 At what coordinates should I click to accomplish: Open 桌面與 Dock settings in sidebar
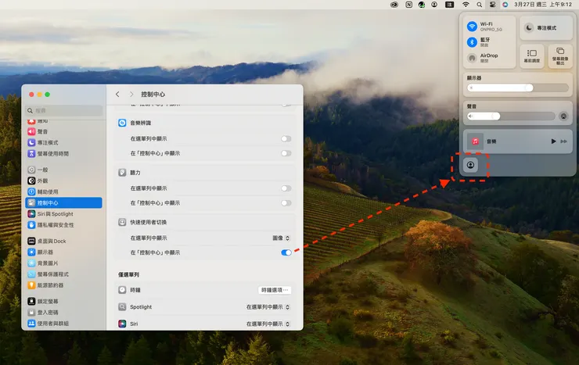coord(64,242)
